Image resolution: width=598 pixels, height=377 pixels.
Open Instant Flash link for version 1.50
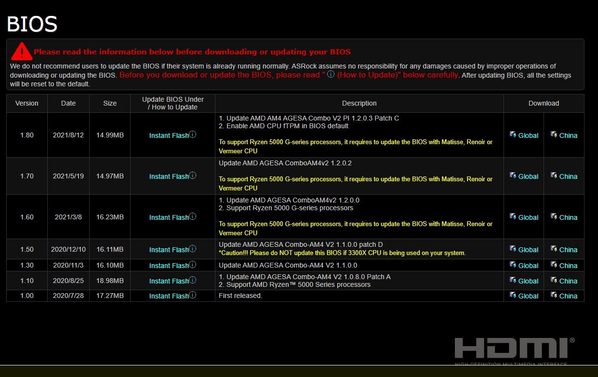[169, 250]
